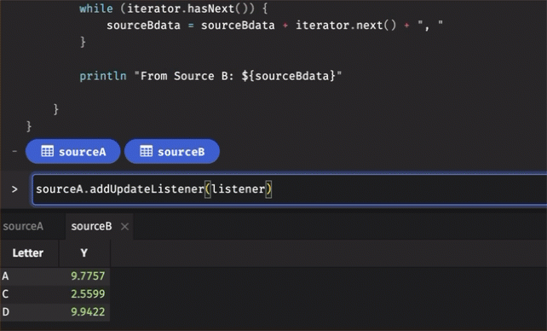Select row with Letter D
Image resolution: width=547 pixels, height=331 pixels.
tap(55, 311)
